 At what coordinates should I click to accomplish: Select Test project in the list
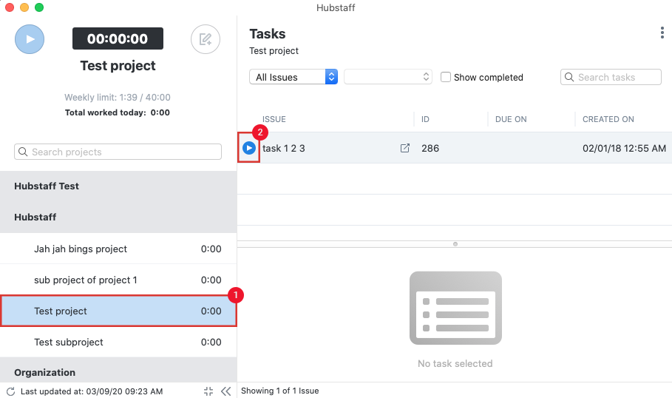click(x=118, y=311)
